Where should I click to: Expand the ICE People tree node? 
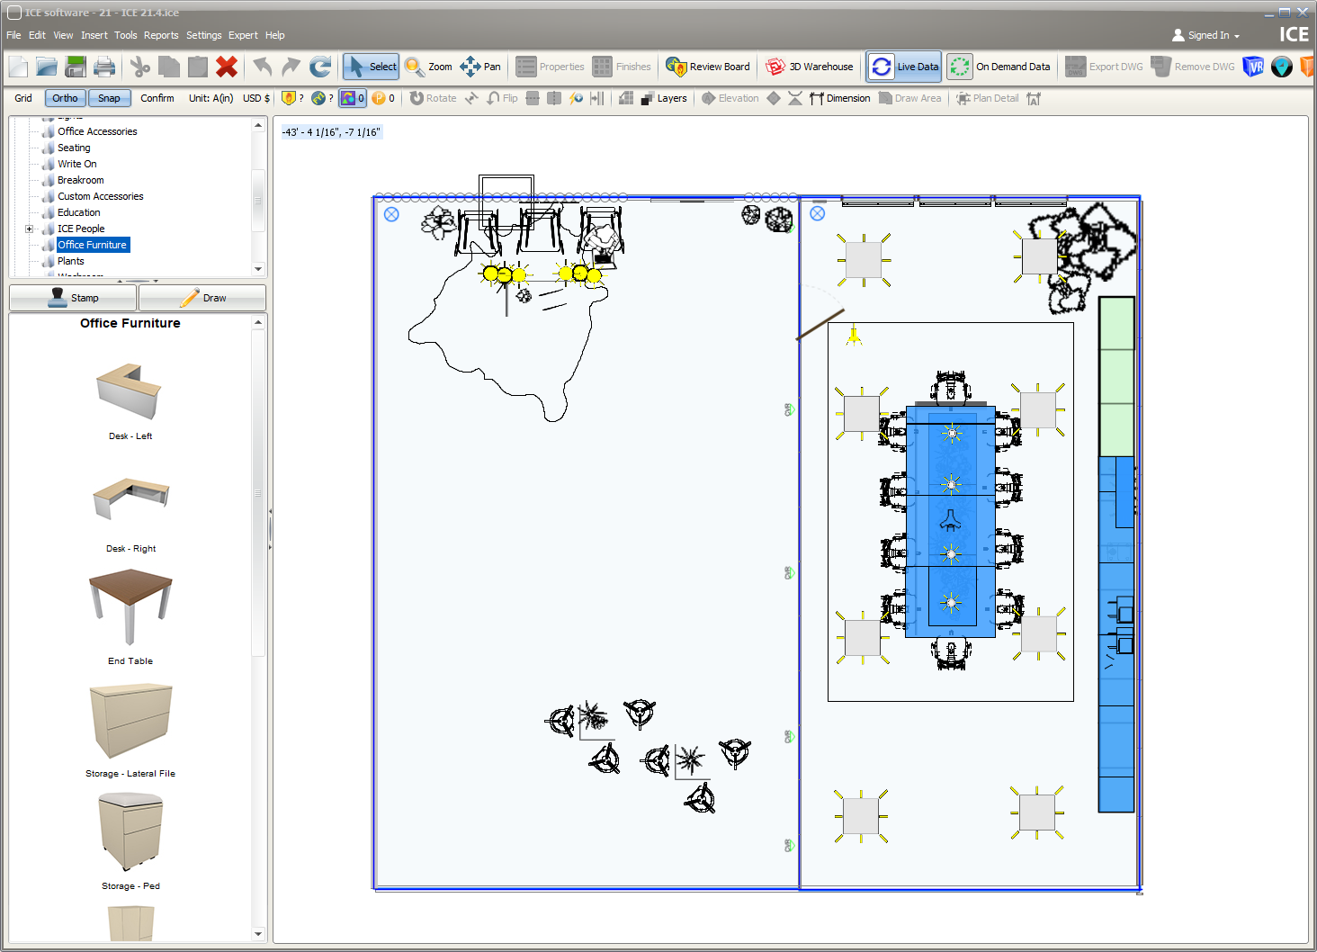[x=29, y=229]
